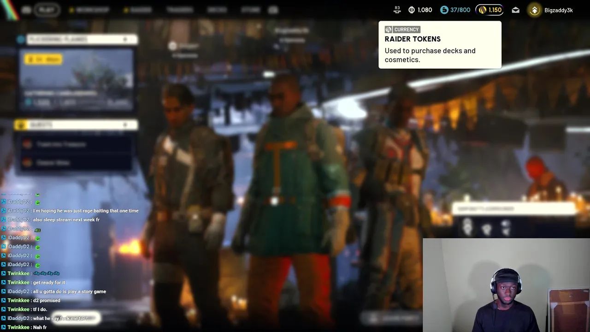This screenshot has height=332, width=590.
Task: Click the blue cred icon beside 37/800
Action: [x=444, y=10]
